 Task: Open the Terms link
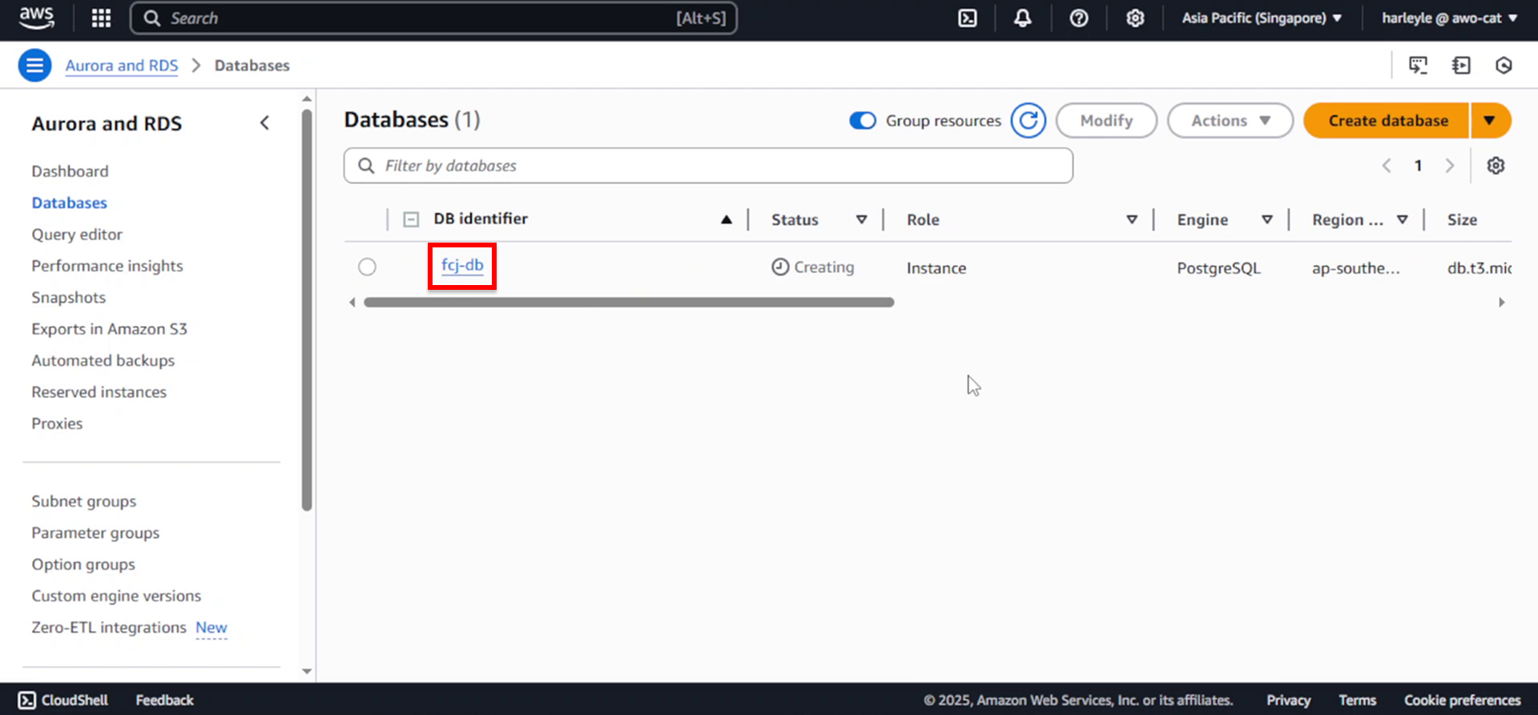1357,700
